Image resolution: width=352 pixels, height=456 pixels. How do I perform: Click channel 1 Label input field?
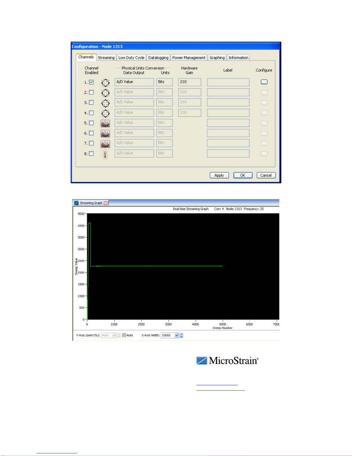coord(228,82)
